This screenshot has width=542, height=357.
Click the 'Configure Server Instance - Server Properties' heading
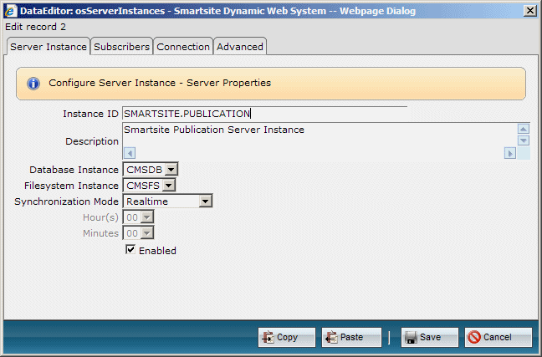[x=160, y=83]
